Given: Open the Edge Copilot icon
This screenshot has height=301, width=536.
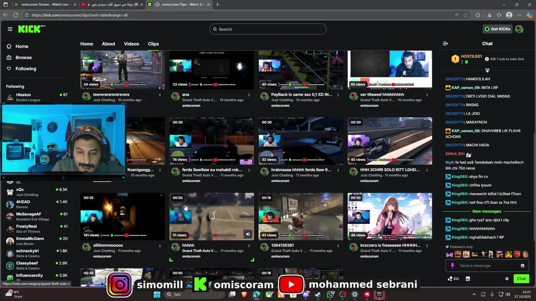Looking at the screenshot, I should tap(530, 15).
